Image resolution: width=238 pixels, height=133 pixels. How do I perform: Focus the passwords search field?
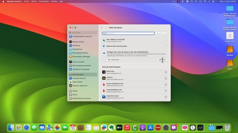(128, 33)
